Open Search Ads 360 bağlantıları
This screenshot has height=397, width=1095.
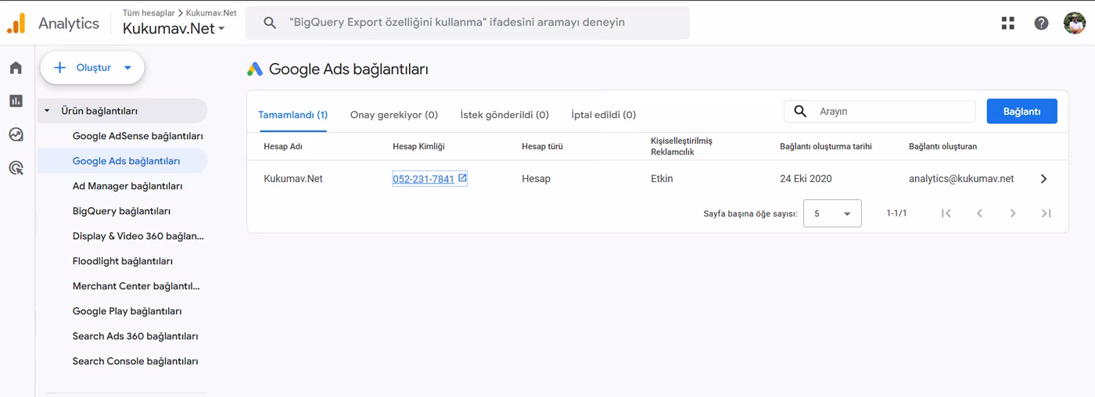click(x=135, y=336)
